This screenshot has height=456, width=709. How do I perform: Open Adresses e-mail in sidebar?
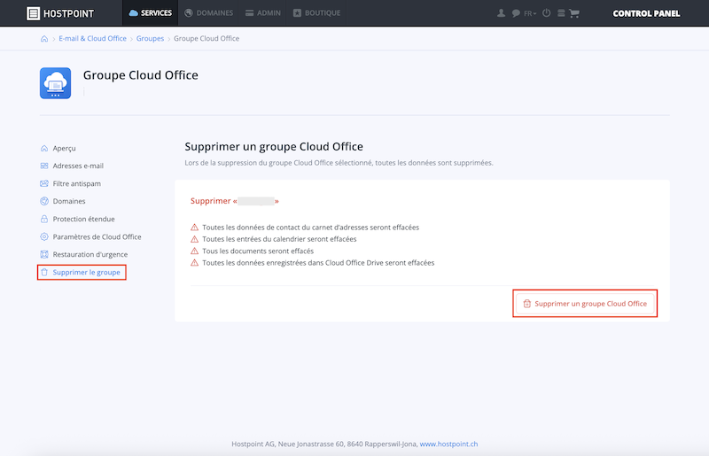78,166
